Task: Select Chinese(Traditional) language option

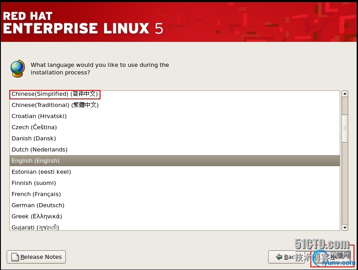Action: (x=175, y=105)
